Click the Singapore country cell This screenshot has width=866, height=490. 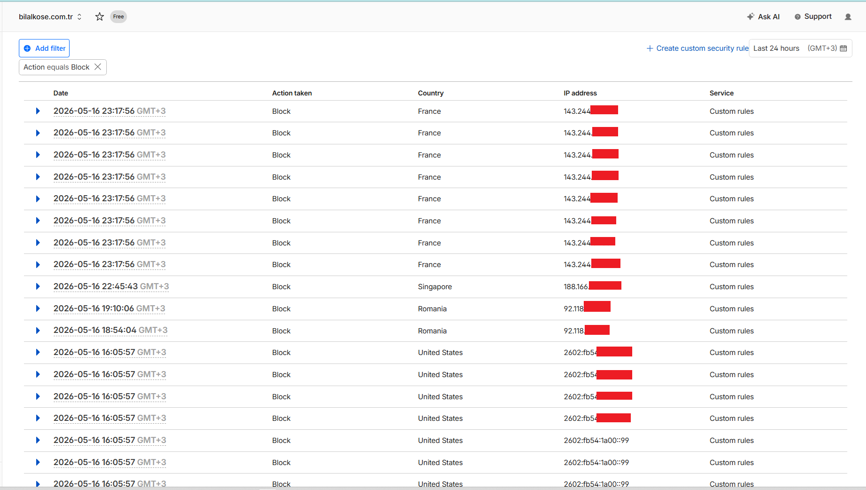435,287
